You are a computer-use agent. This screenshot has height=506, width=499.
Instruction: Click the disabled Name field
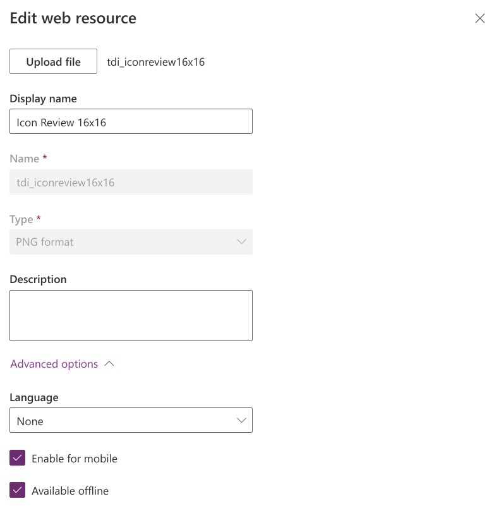131,182
